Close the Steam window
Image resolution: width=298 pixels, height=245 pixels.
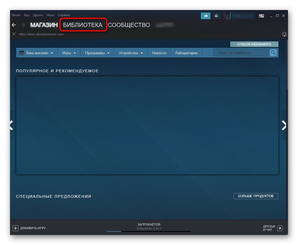(x=283, y=16)
